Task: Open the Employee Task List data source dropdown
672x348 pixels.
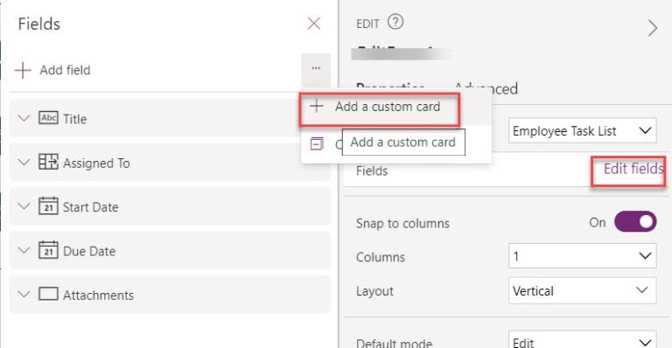Action: point(583,131)
